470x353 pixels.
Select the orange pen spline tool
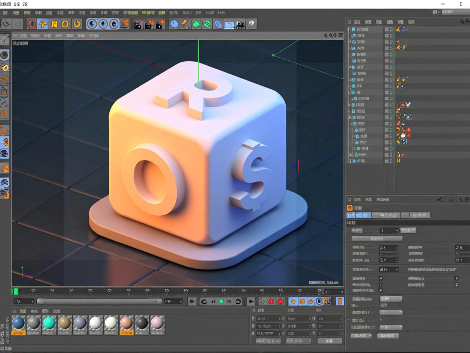(x=185, y=24)
